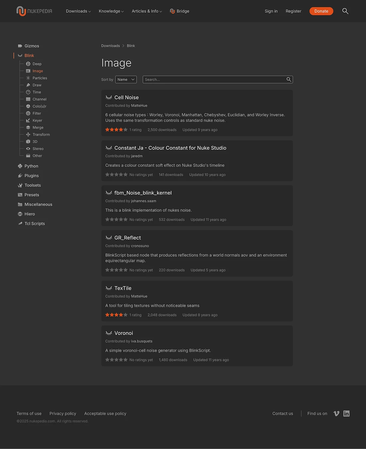Click the Particles category icon
Image resolution: width=366 pixels, height=449 pixels.
pyautogui.click(x=28, y=78)
